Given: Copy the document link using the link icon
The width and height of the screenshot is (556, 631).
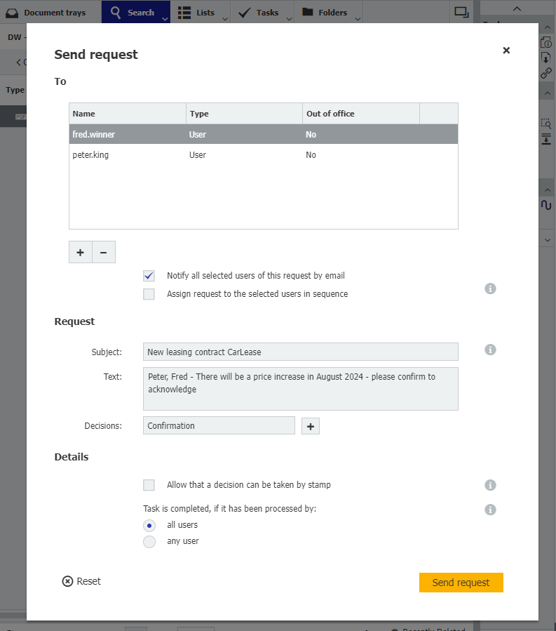Looking at the screenshot, I should 546,73.
